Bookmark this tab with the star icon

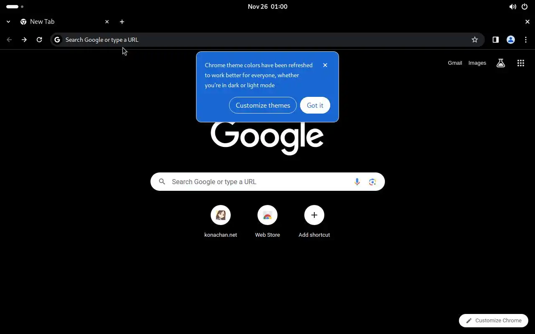pyautogui.click(x=475, y=40)
